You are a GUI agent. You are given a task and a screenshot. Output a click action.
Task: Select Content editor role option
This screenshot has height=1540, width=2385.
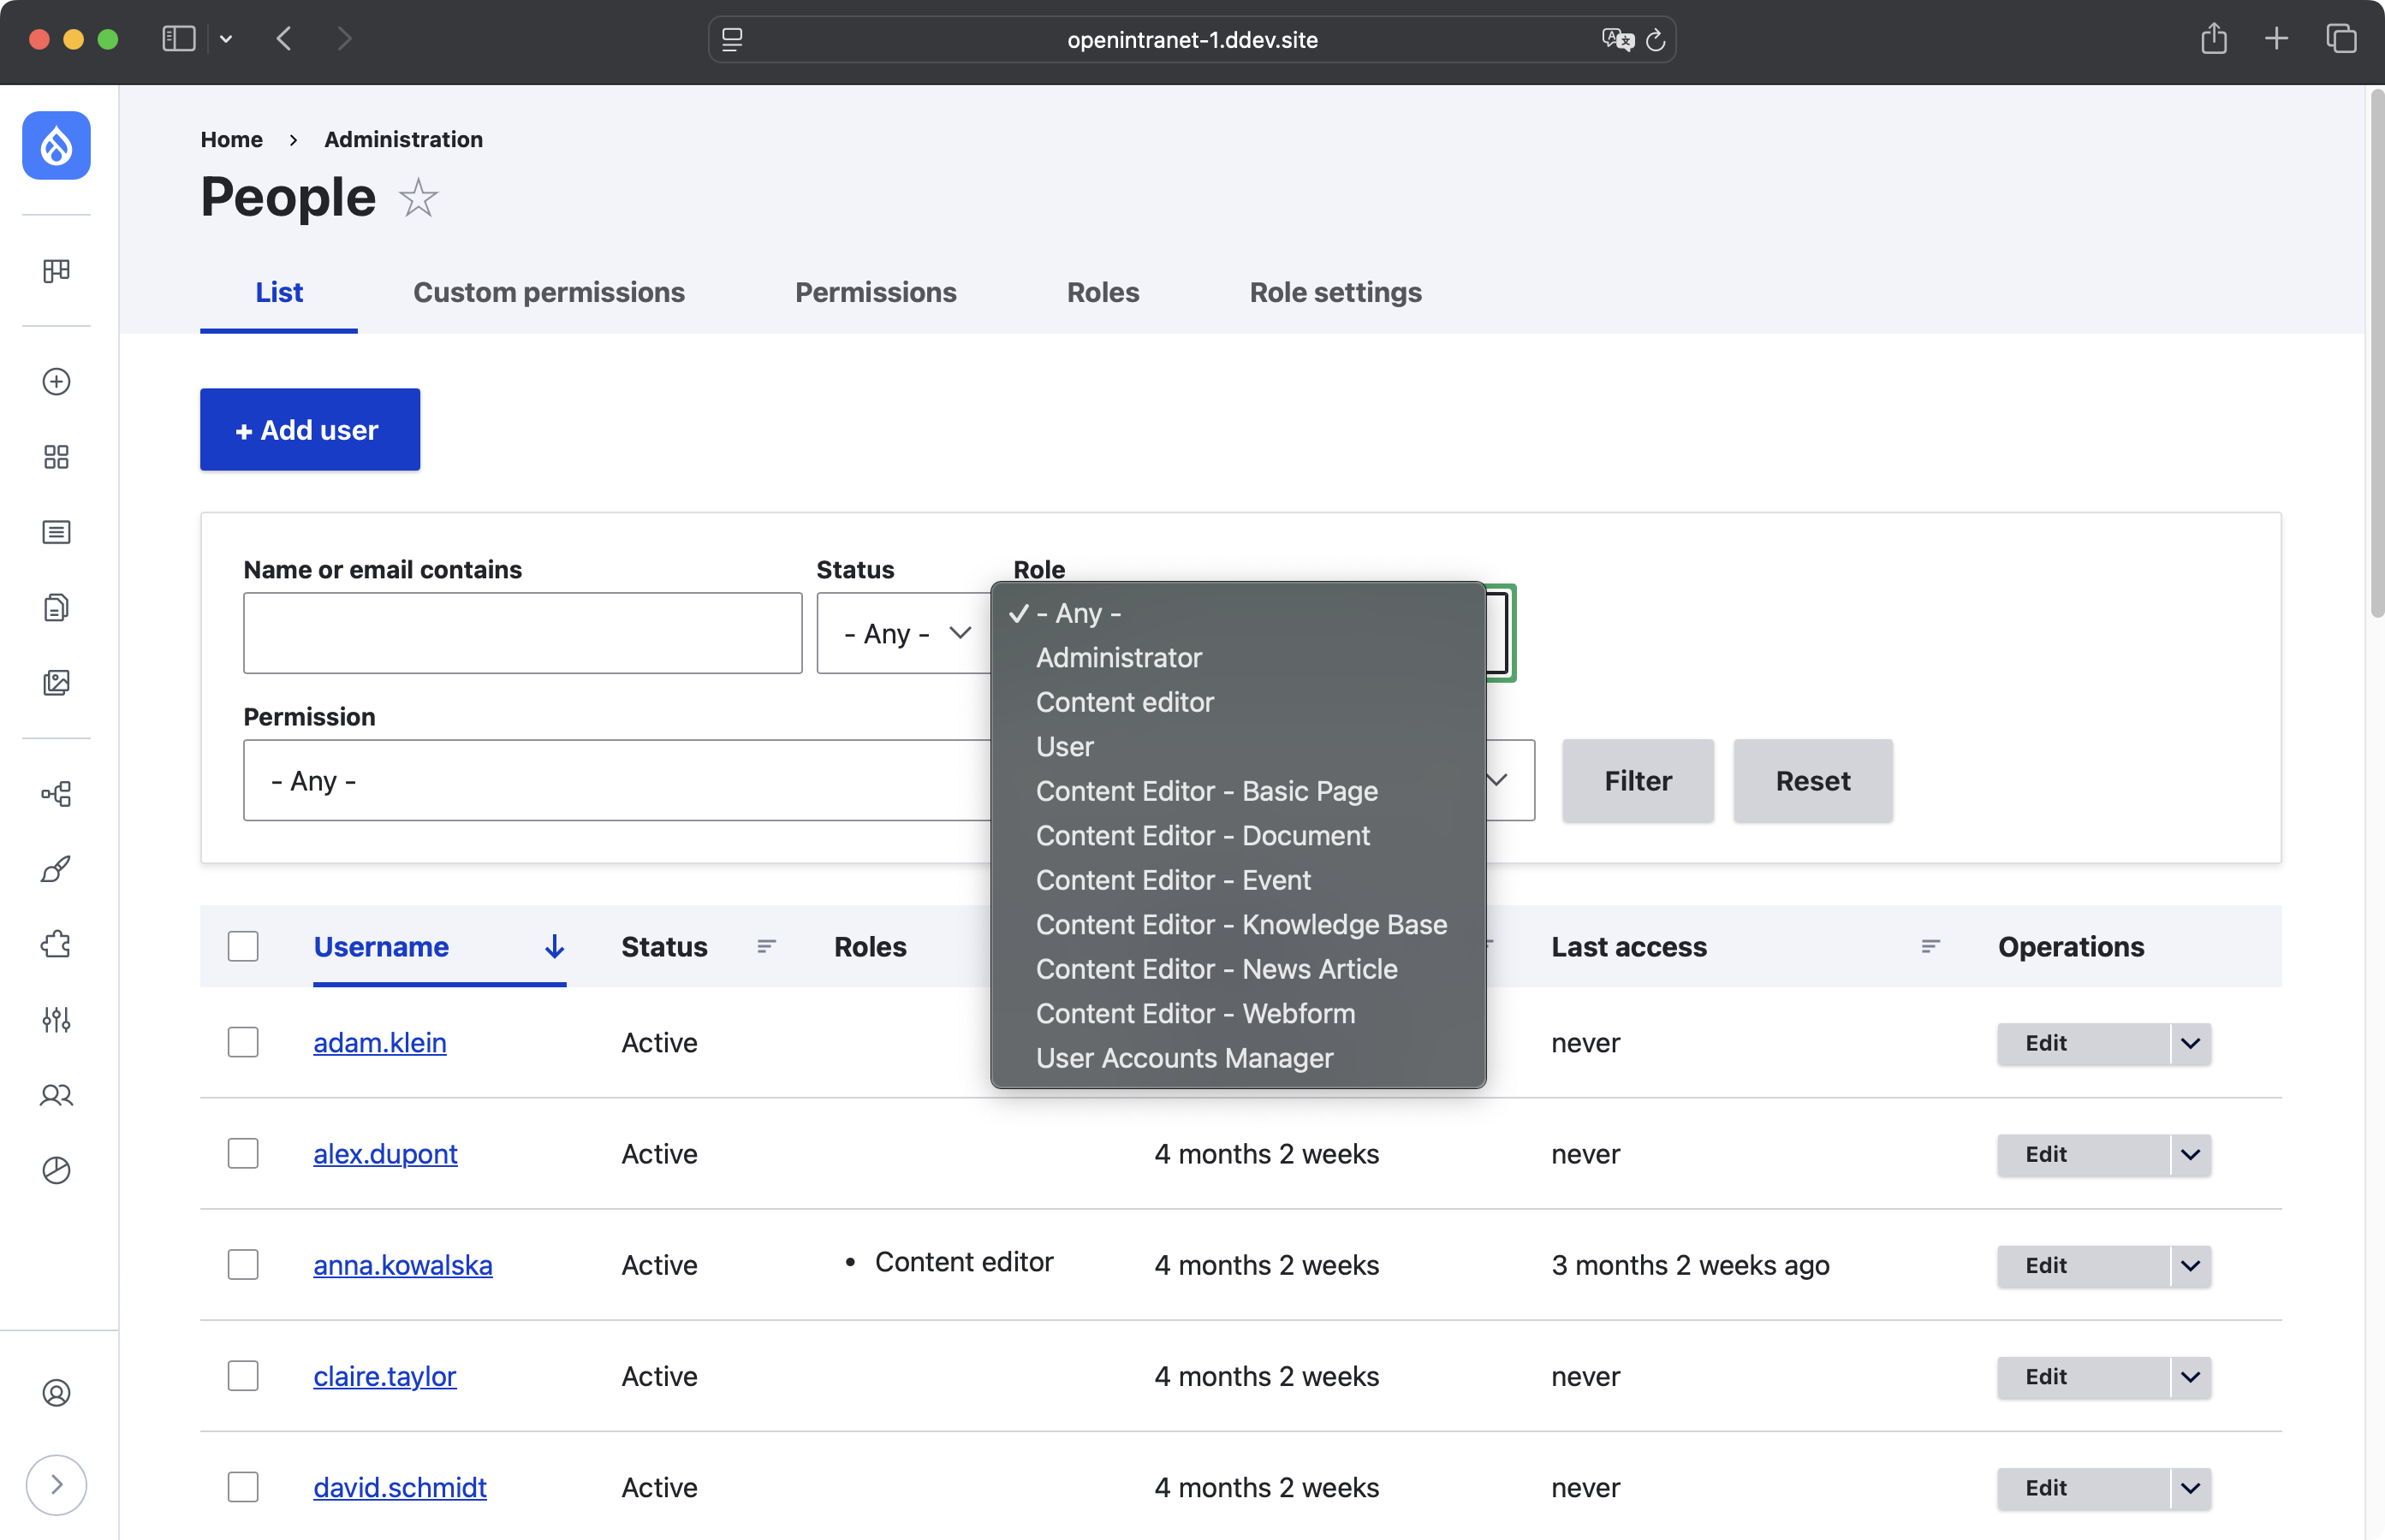[1238, 702]
